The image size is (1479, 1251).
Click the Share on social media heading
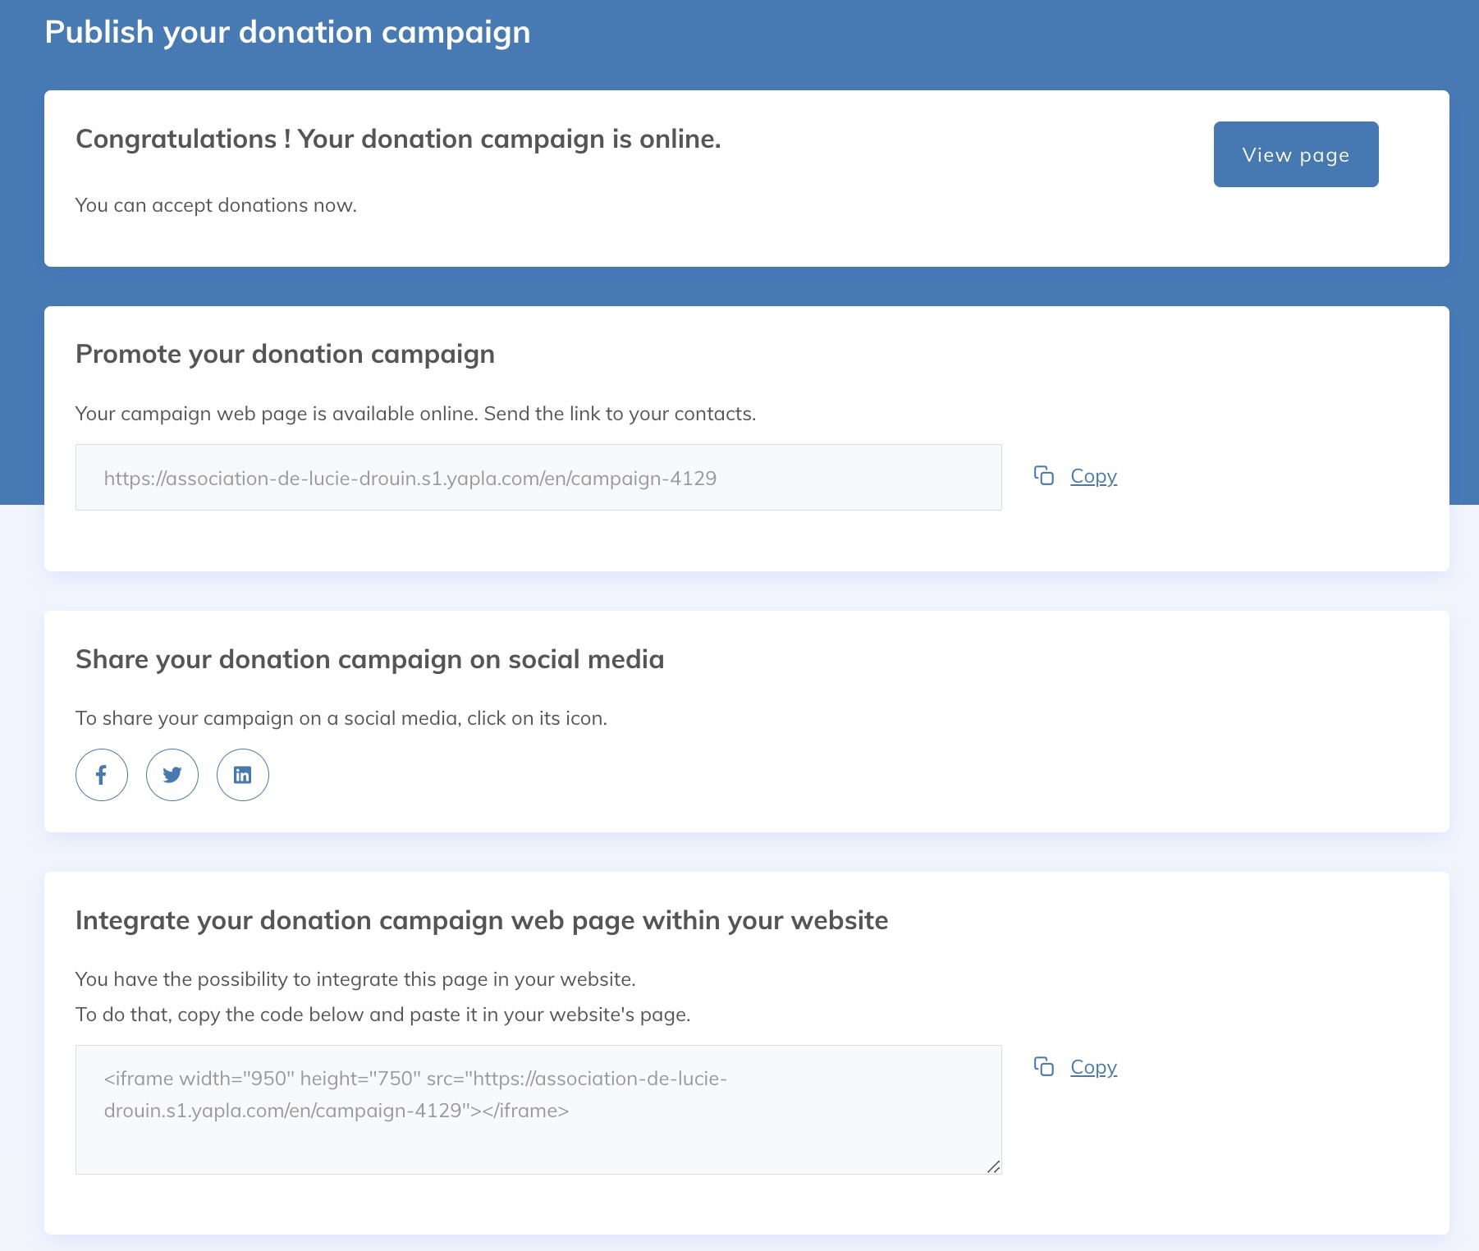coord(370,658)
